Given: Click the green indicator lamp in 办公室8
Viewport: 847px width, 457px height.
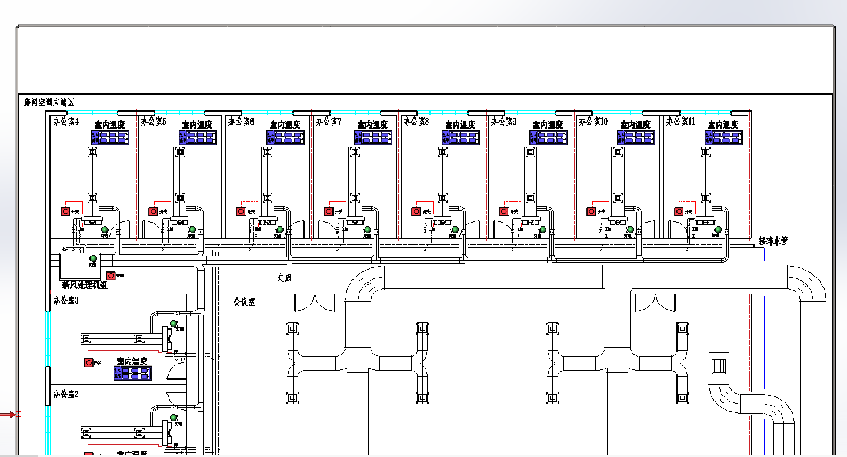Looking at the screenshot, I should tap(455, 230).
